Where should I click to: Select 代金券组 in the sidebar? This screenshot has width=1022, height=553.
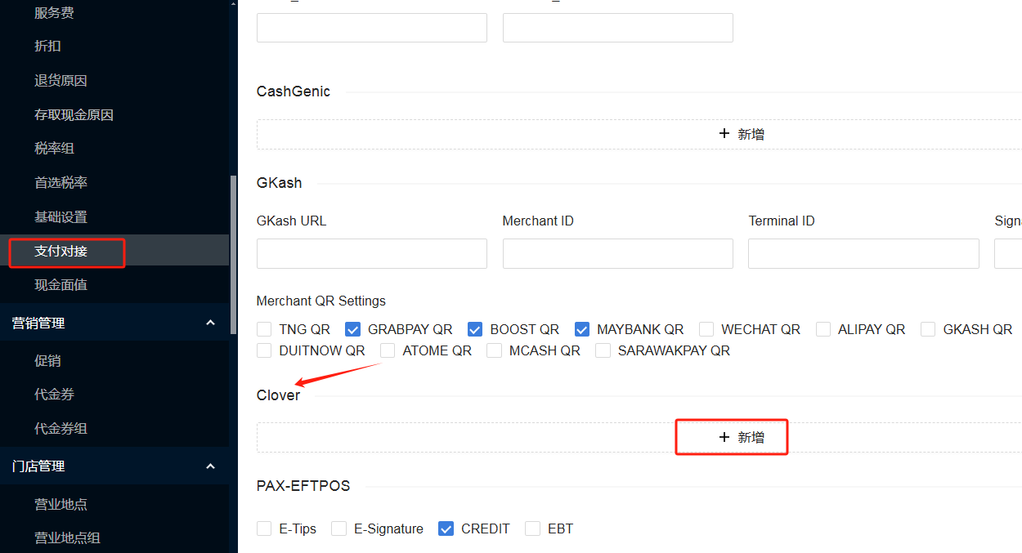61,428
